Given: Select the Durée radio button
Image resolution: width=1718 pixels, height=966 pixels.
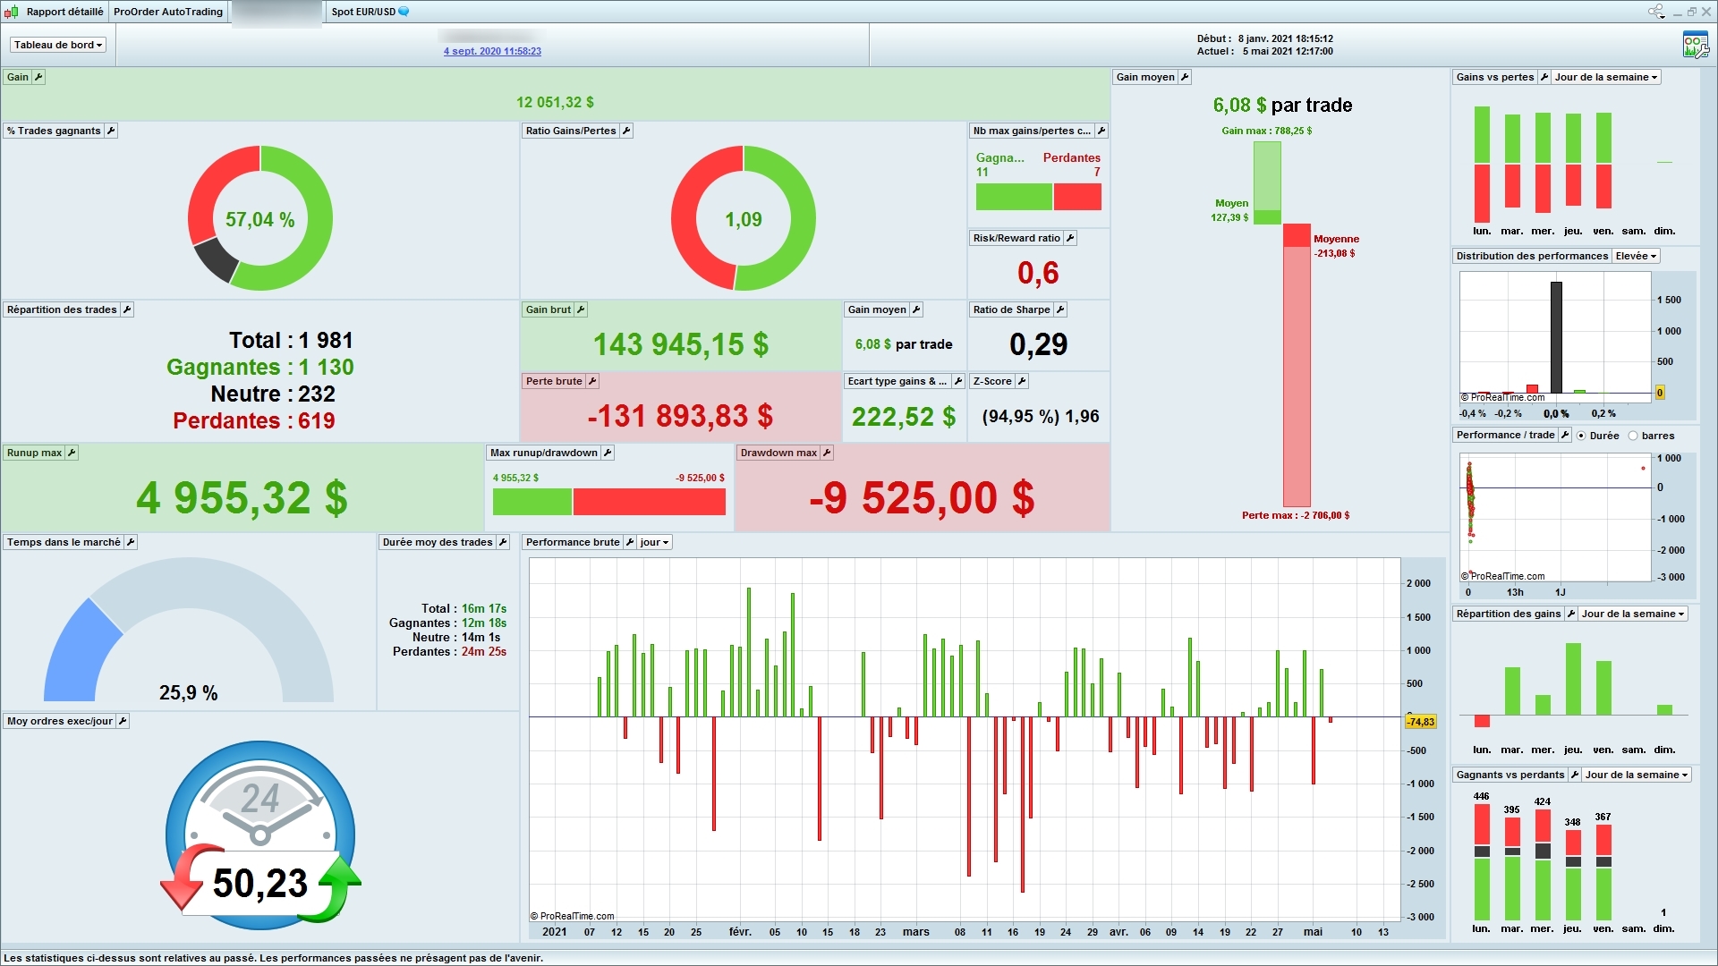Looking at the screenshot, I should pyautogui.click(x=1582, y=436).
